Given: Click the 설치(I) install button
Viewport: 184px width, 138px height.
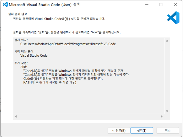Looking at the screenshot, I should click(142, 130).
